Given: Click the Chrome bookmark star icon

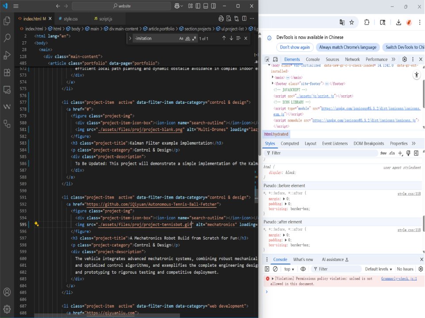Looking at the screenshot, I should pyautogui.click(x=352, y=23).
